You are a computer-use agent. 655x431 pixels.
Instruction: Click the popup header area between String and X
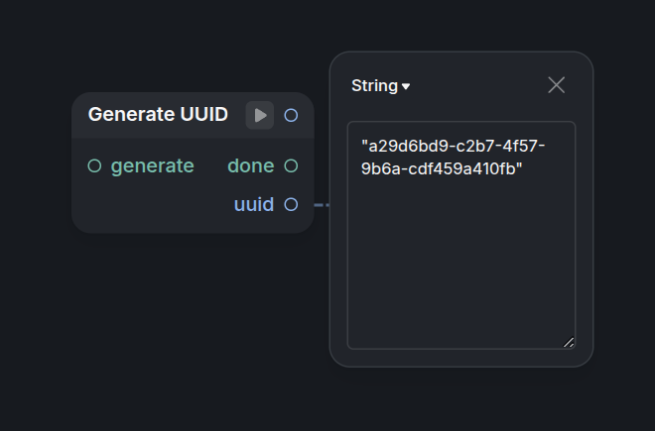coord(478,85)
